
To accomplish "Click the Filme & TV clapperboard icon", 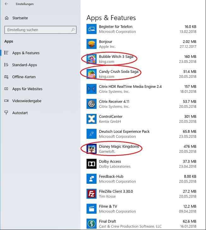I will [x=91, y=209].
